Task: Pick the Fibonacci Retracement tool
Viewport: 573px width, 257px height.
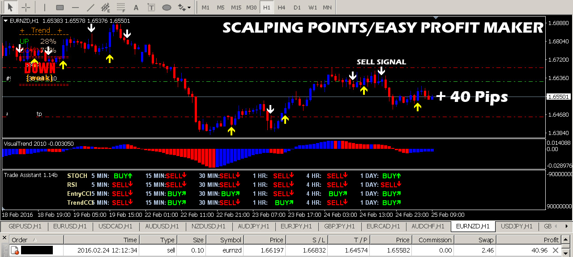Action: (x=121, y=7)
